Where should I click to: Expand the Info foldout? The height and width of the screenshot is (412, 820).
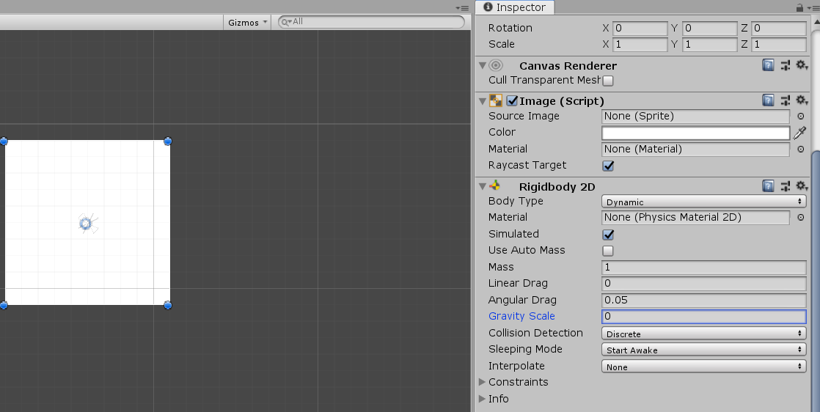482,399
